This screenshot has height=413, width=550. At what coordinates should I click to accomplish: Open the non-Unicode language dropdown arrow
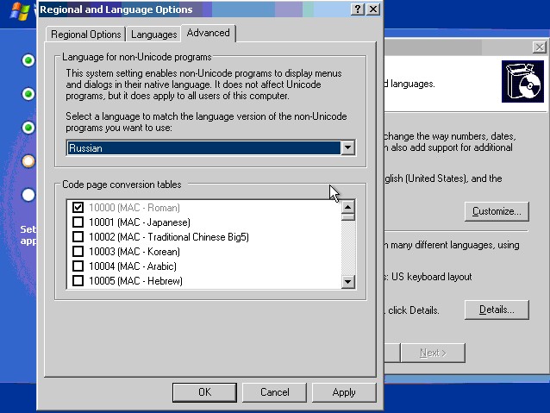[x=347, y=148]
